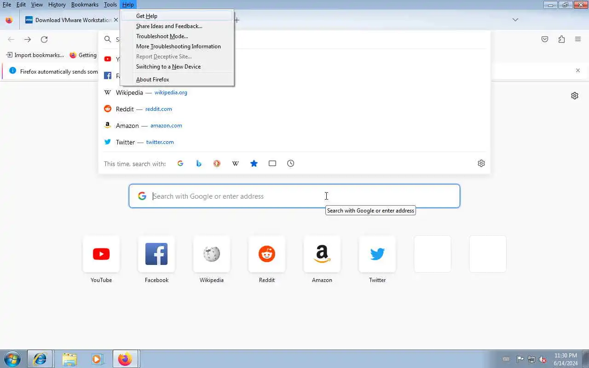
Task: Click the Google search box on new tab
Action: [294, 196]
